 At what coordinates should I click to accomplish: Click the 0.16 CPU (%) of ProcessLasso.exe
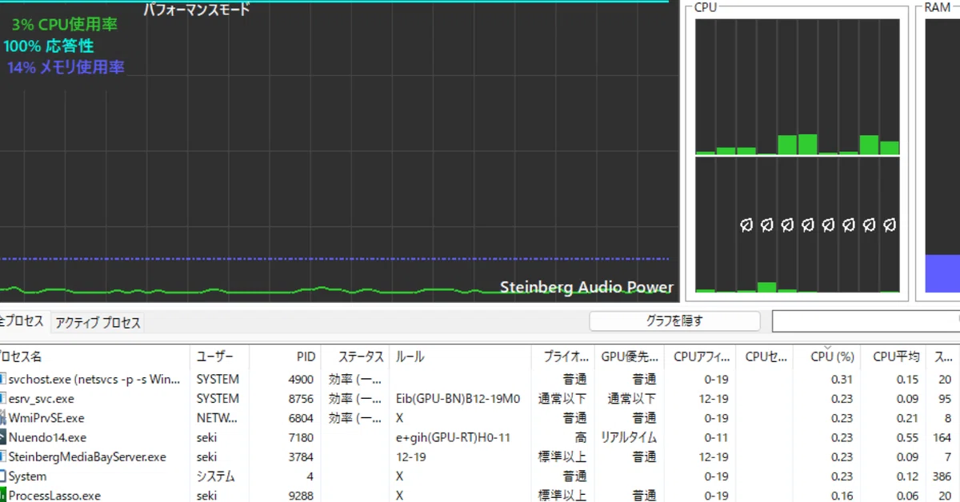[x=841, y=496]
